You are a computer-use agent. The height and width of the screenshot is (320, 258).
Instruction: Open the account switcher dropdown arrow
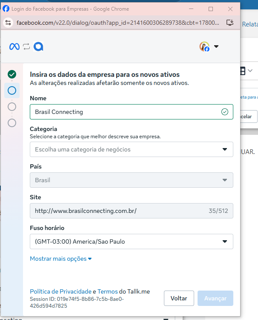(216, 47)
